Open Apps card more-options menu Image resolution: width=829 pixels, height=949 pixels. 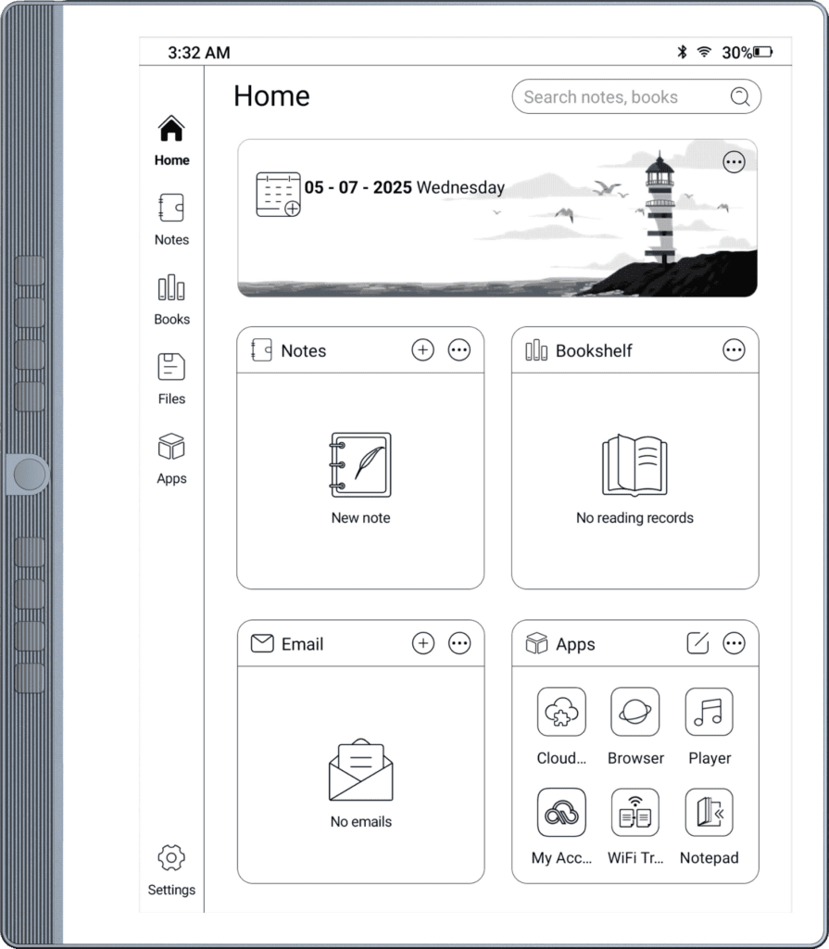pyautogui.click(x=734, y=643)
